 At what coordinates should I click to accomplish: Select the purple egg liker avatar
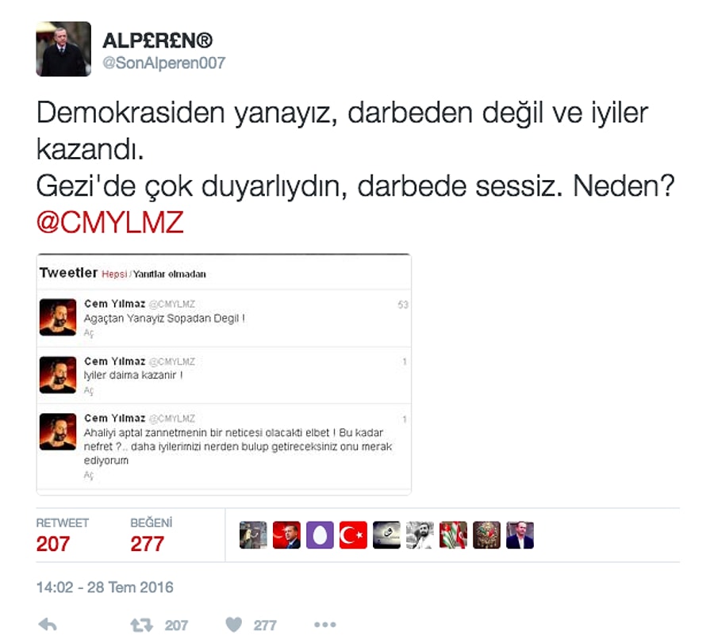tap(321, 534)
